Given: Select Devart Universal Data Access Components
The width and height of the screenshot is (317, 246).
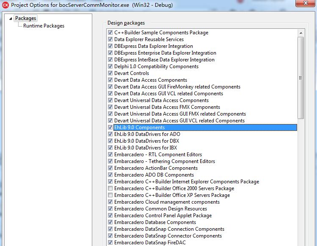Looking at the screenshot, I should pos(161,100).
